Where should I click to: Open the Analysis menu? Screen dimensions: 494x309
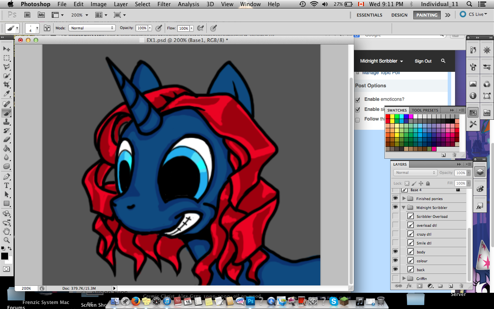pos(189,4)
